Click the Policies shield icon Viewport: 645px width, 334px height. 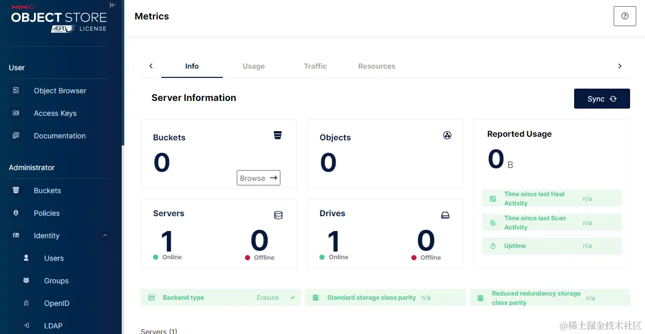click(16, 213)
